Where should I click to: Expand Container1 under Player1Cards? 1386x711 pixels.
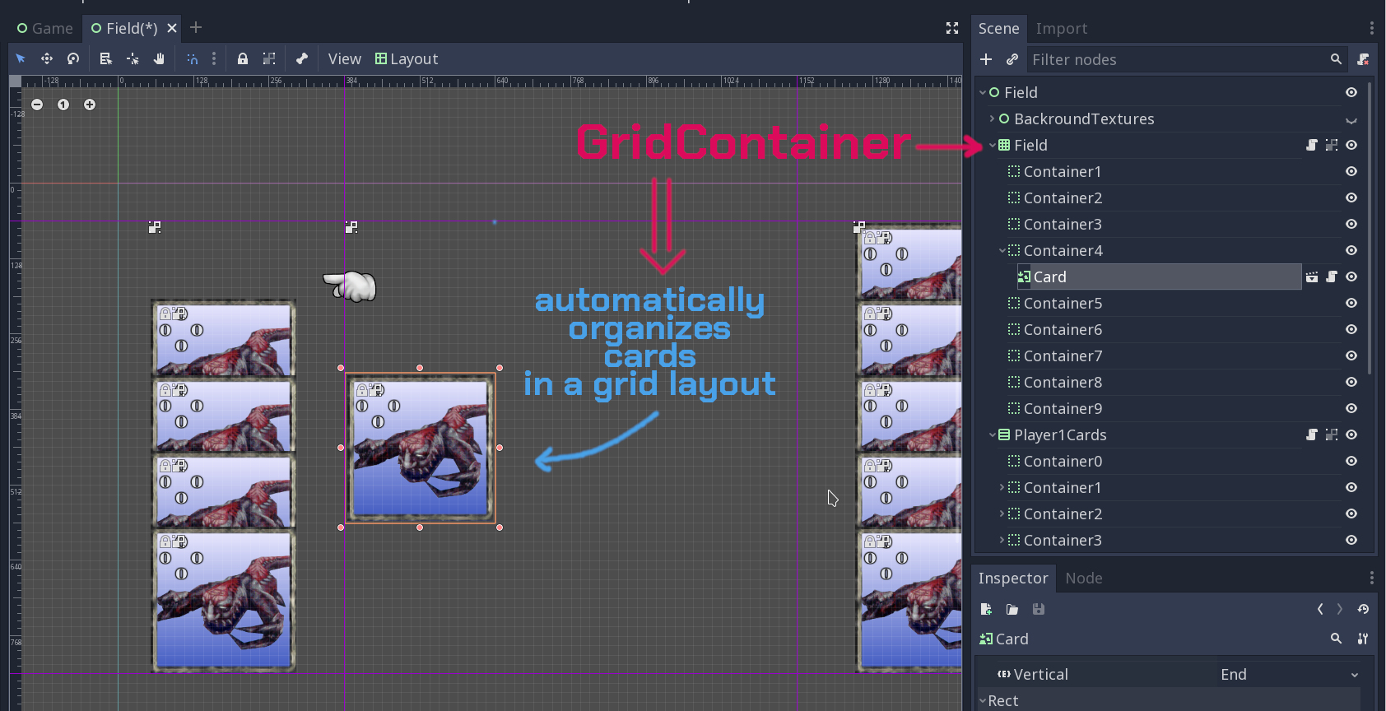click(1002, 487)
